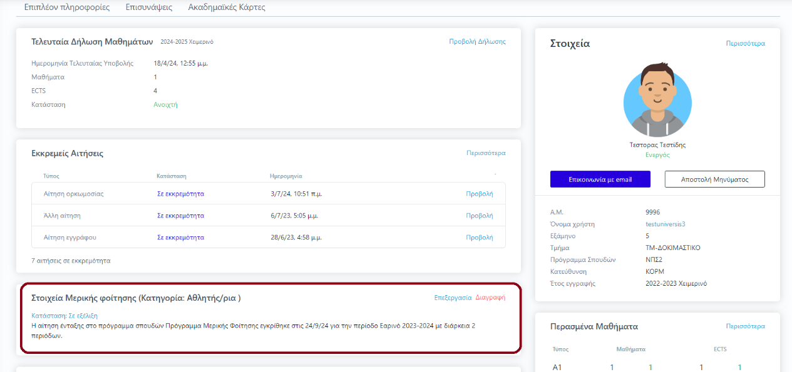The image size is (792, 372).
Task: Click the direction value ΚΟΡΜ
Action: tap(655, 271)
